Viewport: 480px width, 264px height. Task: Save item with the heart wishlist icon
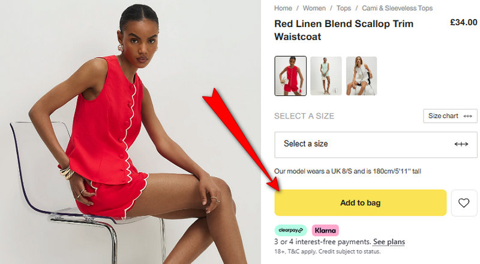(x=464, y=203)
